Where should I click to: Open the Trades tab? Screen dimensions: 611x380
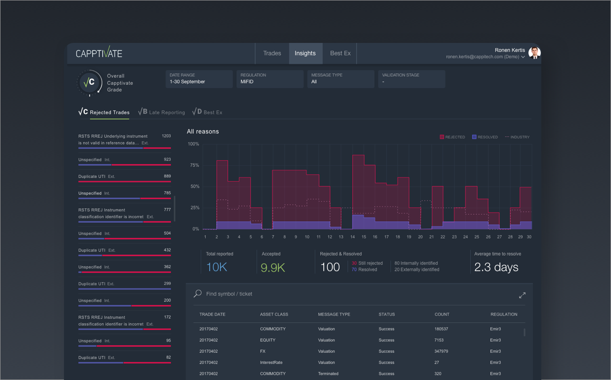[x=272, y=53]
